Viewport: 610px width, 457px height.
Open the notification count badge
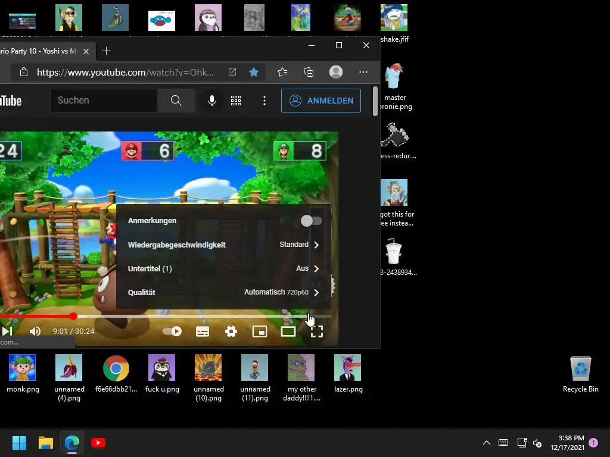pos(593,442)
